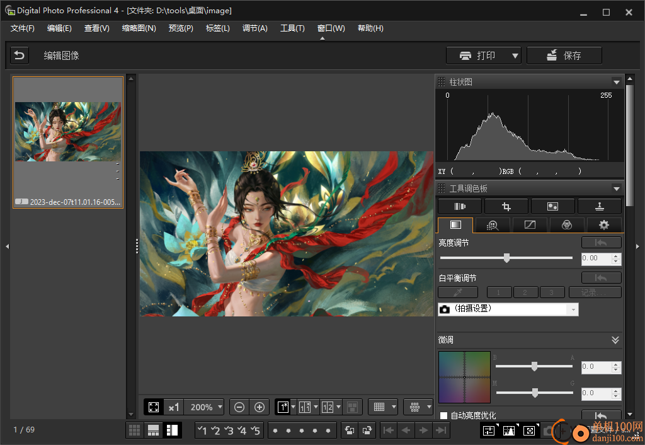This screenshot has height=445, width=645.
Task: Open the 编辑(E) menu
Action: pos(59,28)
